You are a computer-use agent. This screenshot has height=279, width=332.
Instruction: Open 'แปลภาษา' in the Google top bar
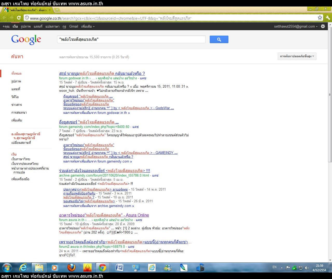pos(52,27)
